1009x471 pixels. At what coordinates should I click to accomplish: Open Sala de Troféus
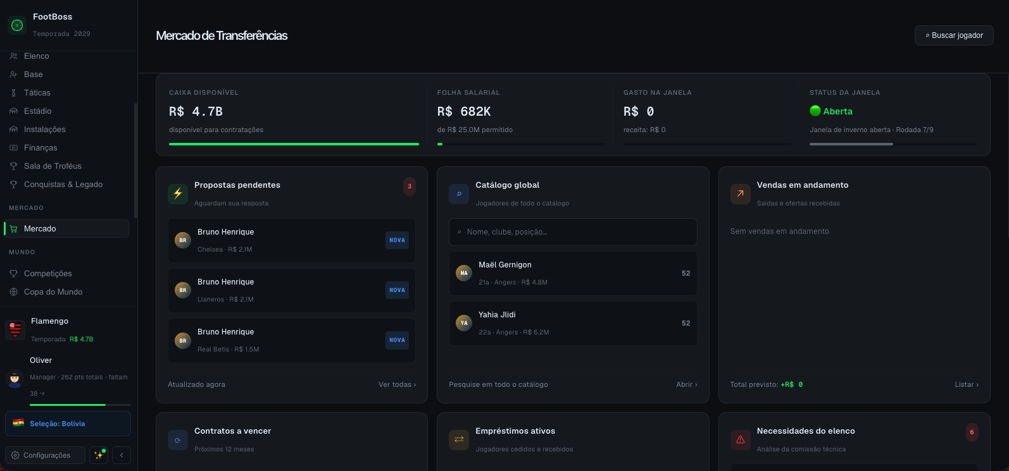[x=67, y=166]
